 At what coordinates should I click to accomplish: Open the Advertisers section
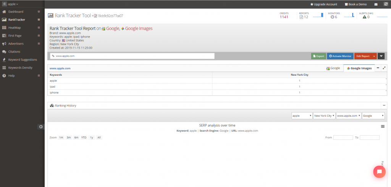point(16,44)
